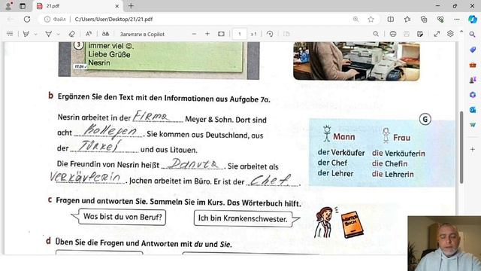
Task: Open the Edge profile icon
Action: coord(8,6)
